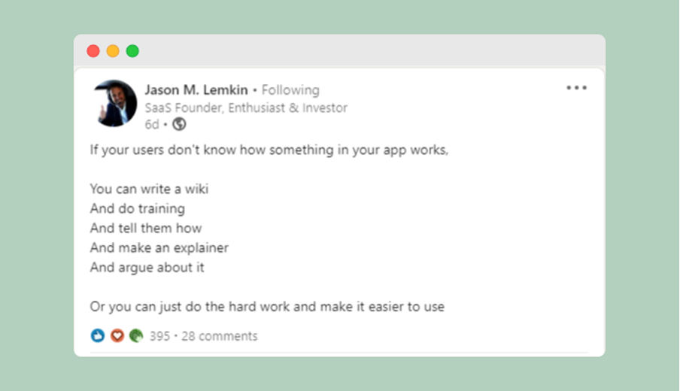Click the Following status label

[x=290, y=90]
